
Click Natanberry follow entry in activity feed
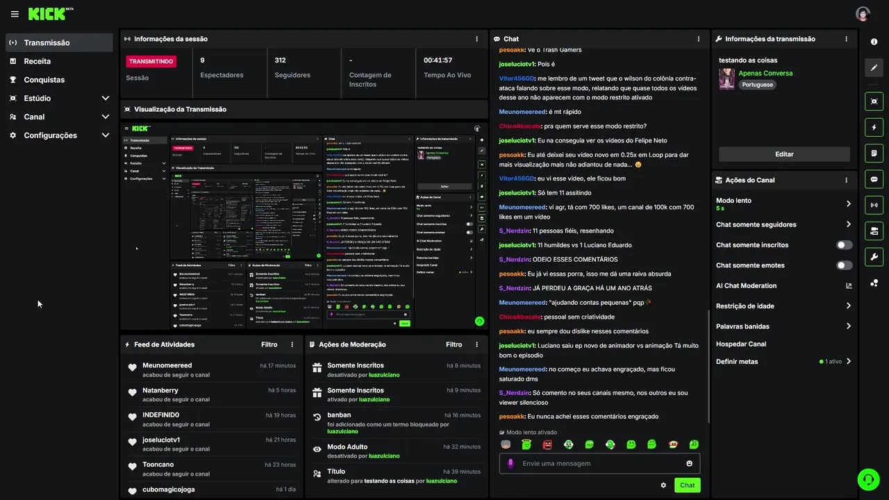tap(212, 394)
